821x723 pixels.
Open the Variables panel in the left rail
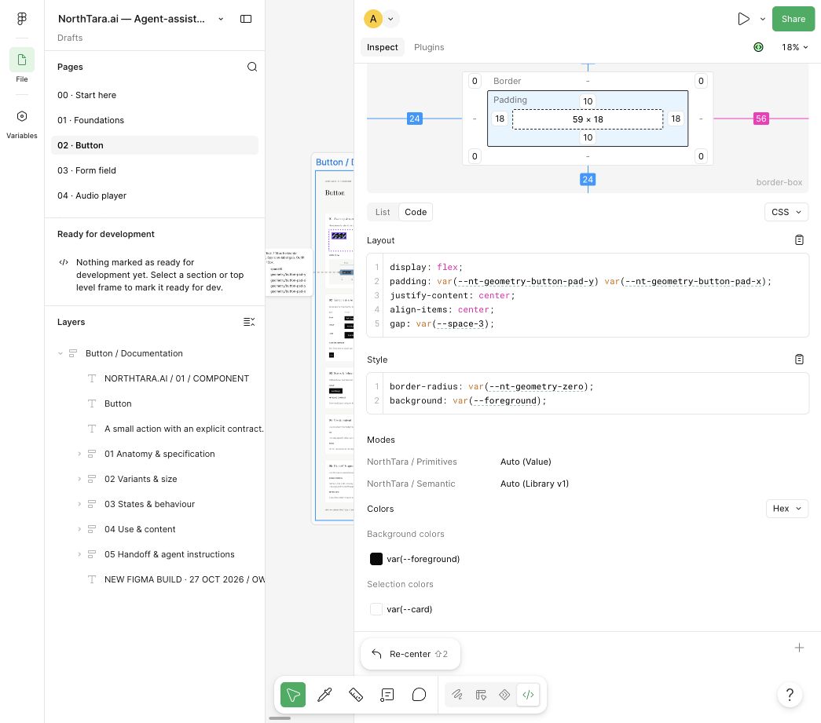click(21, 124)
